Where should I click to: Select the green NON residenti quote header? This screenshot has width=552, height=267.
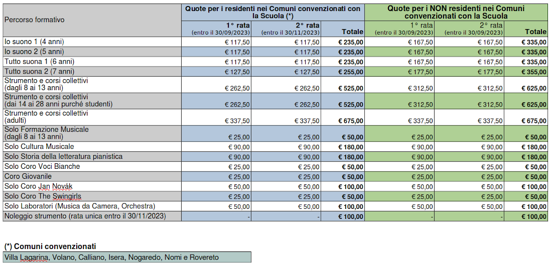pos(456,12)
